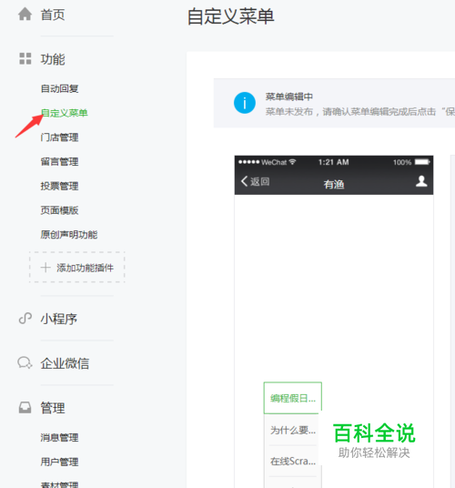Open 原创声明功能
This screenshot has width=455, height=488.
69,234
